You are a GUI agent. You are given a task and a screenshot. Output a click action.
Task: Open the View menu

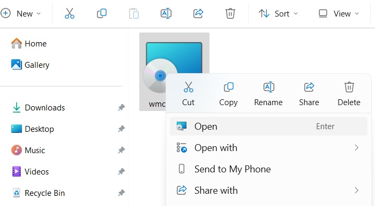coord(339,13)
